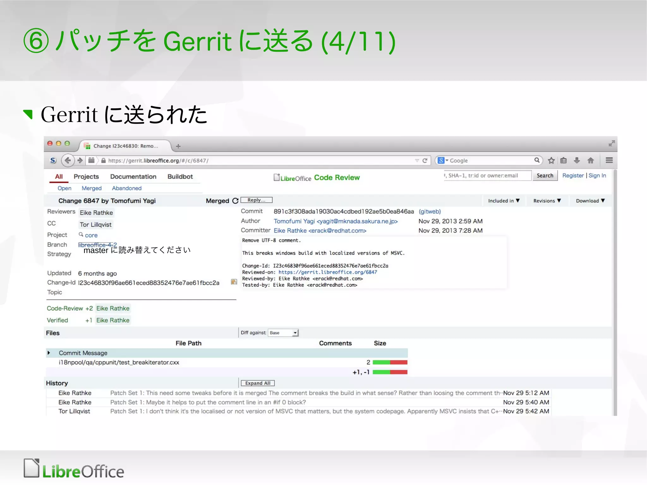Show Merged changes submenu
Viewport: 647px width, 485px height.
click(92, 188)
